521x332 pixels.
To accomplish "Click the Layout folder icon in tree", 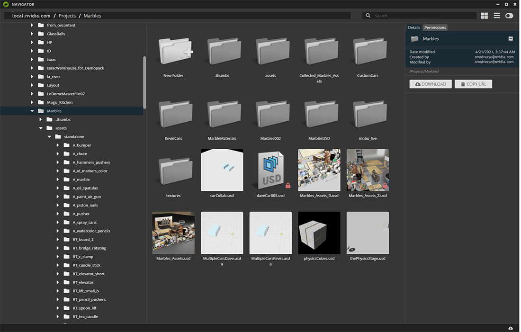I will (x=41, y=85).
